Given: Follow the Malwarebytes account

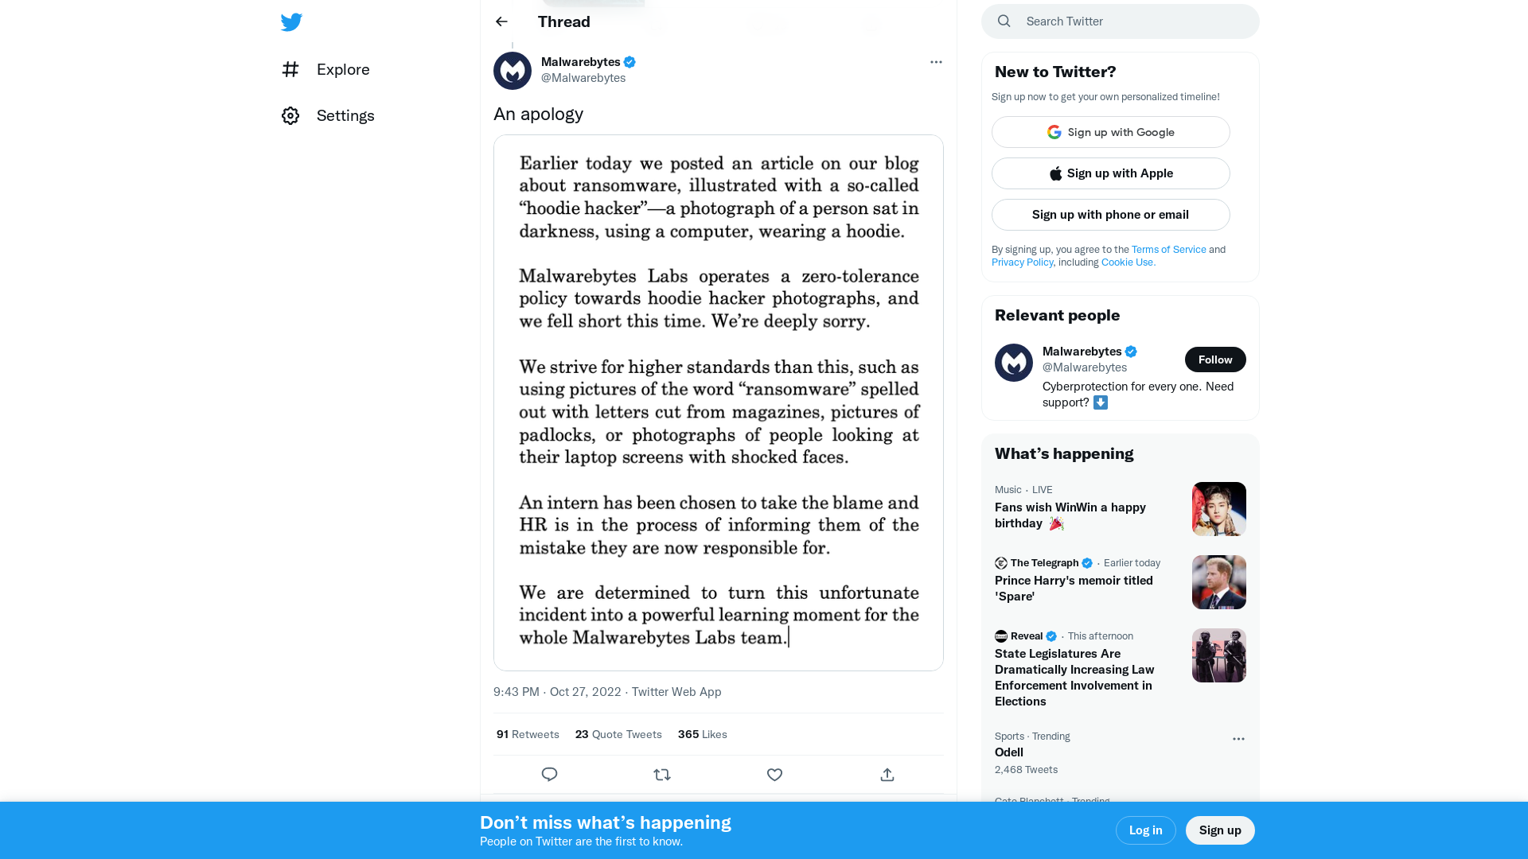Looking at the screenshot, I should tap(1215, 360).
